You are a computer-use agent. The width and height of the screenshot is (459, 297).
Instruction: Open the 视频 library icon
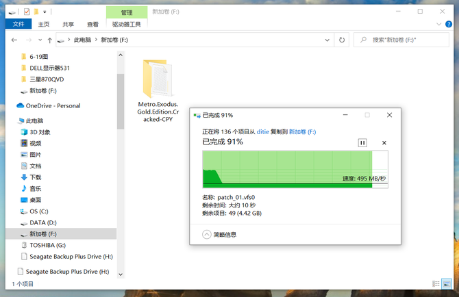(x=24, y=143)
